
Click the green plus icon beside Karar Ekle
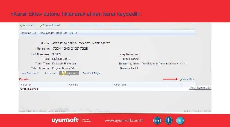click(x=181, y=80)
